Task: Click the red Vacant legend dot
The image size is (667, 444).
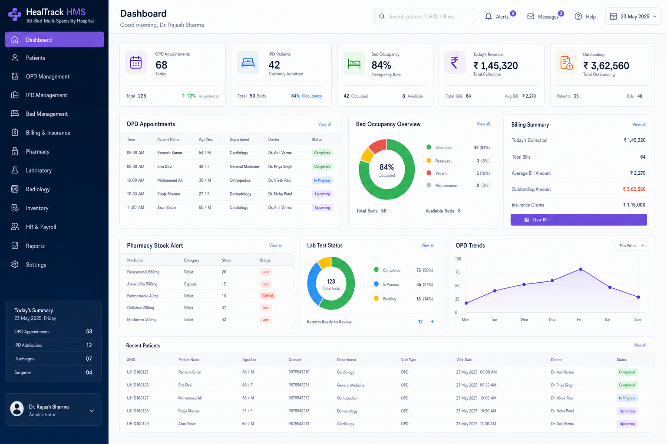Action: (429, 173)
